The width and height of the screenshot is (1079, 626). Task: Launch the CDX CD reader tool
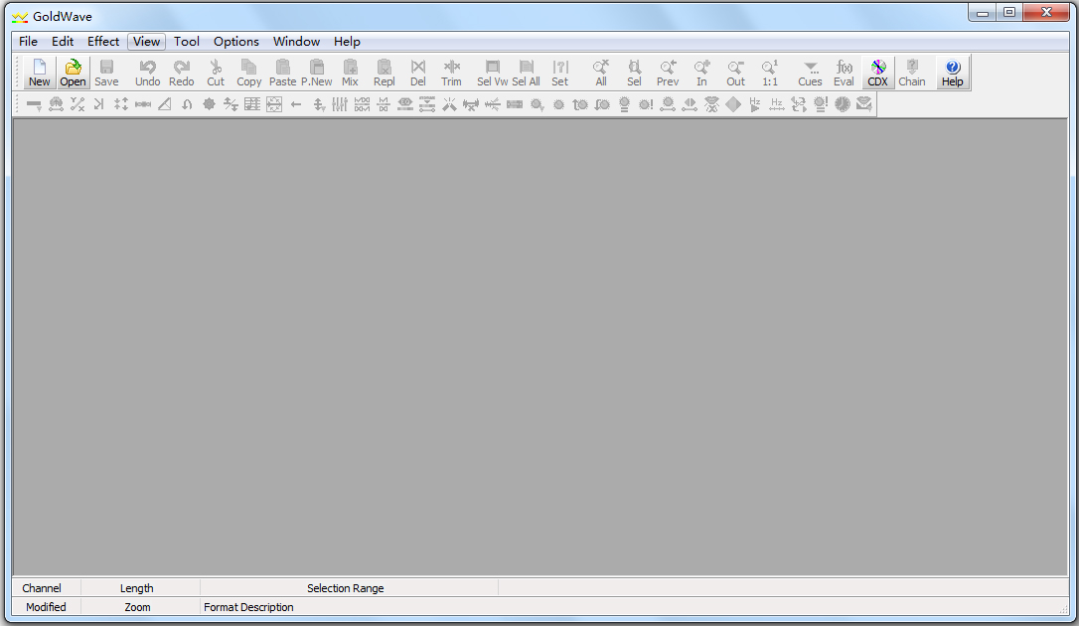pyautogui.click(x=878, y=73)
